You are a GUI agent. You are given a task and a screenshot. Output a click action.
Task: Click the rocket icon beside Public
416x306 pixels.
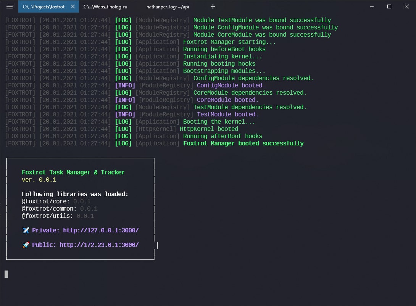point(26,245)
